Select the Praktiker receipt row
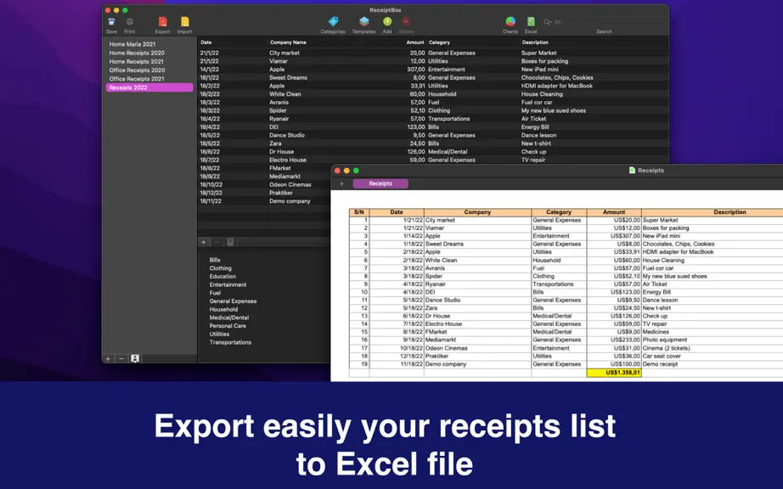Viewport: 783px width, 489px height. (265, 193)
